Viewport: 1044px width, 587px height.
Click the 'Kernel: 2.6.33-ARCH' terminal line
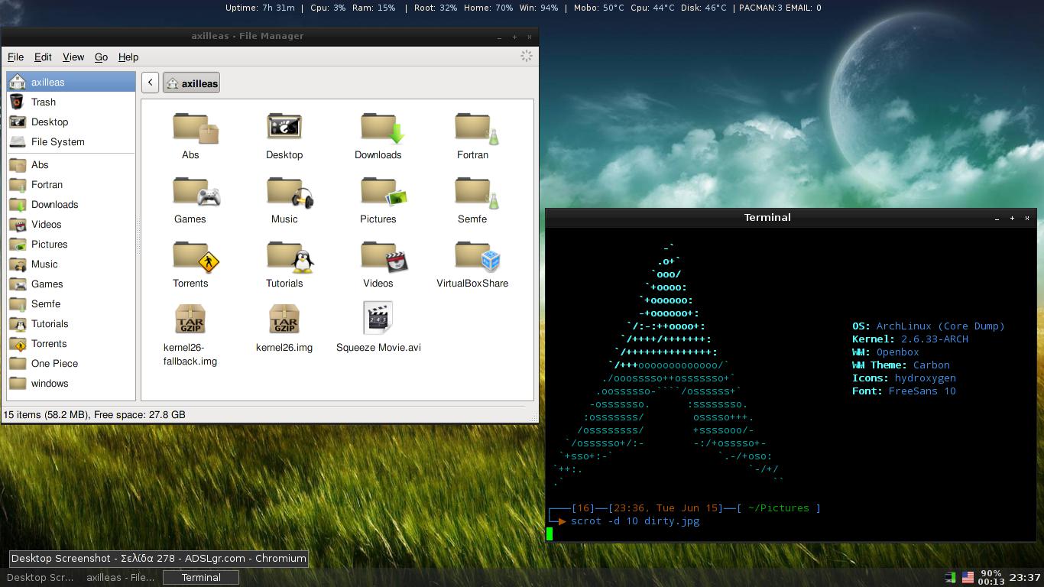pos(910,339)
